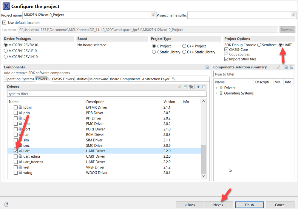Viewport: 298px width, 209px height.
Task: Click drivers list scroll down arrow
Action: tap(203, 176)
